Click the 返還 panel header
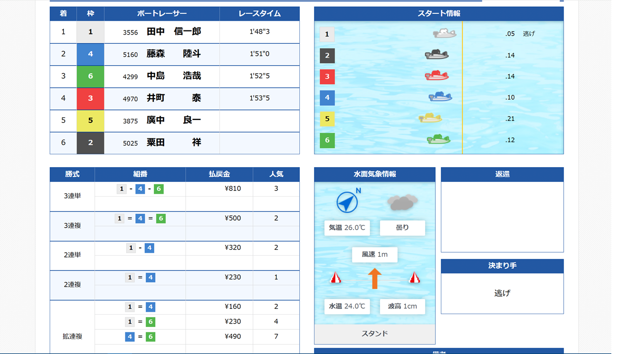Viewport: 629px width, 354px height. click(502, 174)
